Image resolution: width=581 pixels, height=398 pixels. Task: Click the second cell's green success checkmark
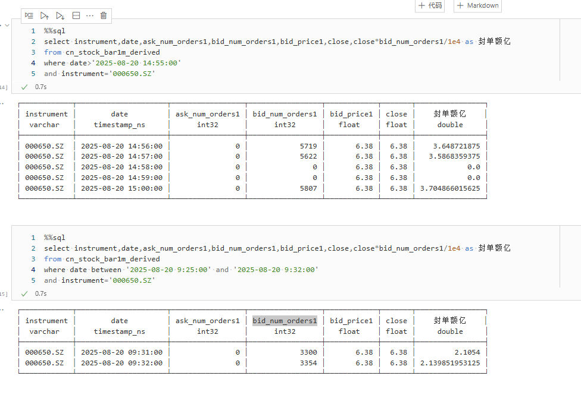tap(24, 293)
